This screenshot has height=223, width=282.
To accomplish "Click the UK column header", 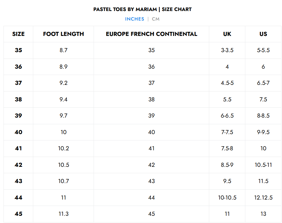I will click(x=227, y=34).
